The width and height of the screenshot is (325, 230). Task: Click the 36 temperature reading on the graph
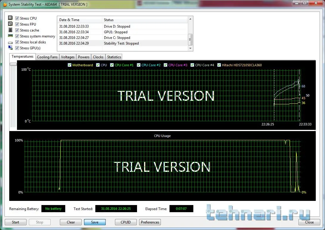303,103
